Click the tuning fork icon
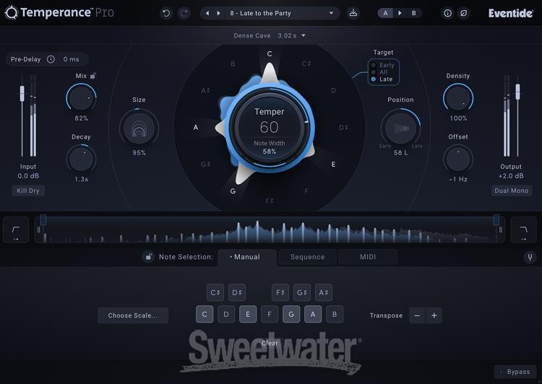Screen dimensions: 542x384 (530, 257)
